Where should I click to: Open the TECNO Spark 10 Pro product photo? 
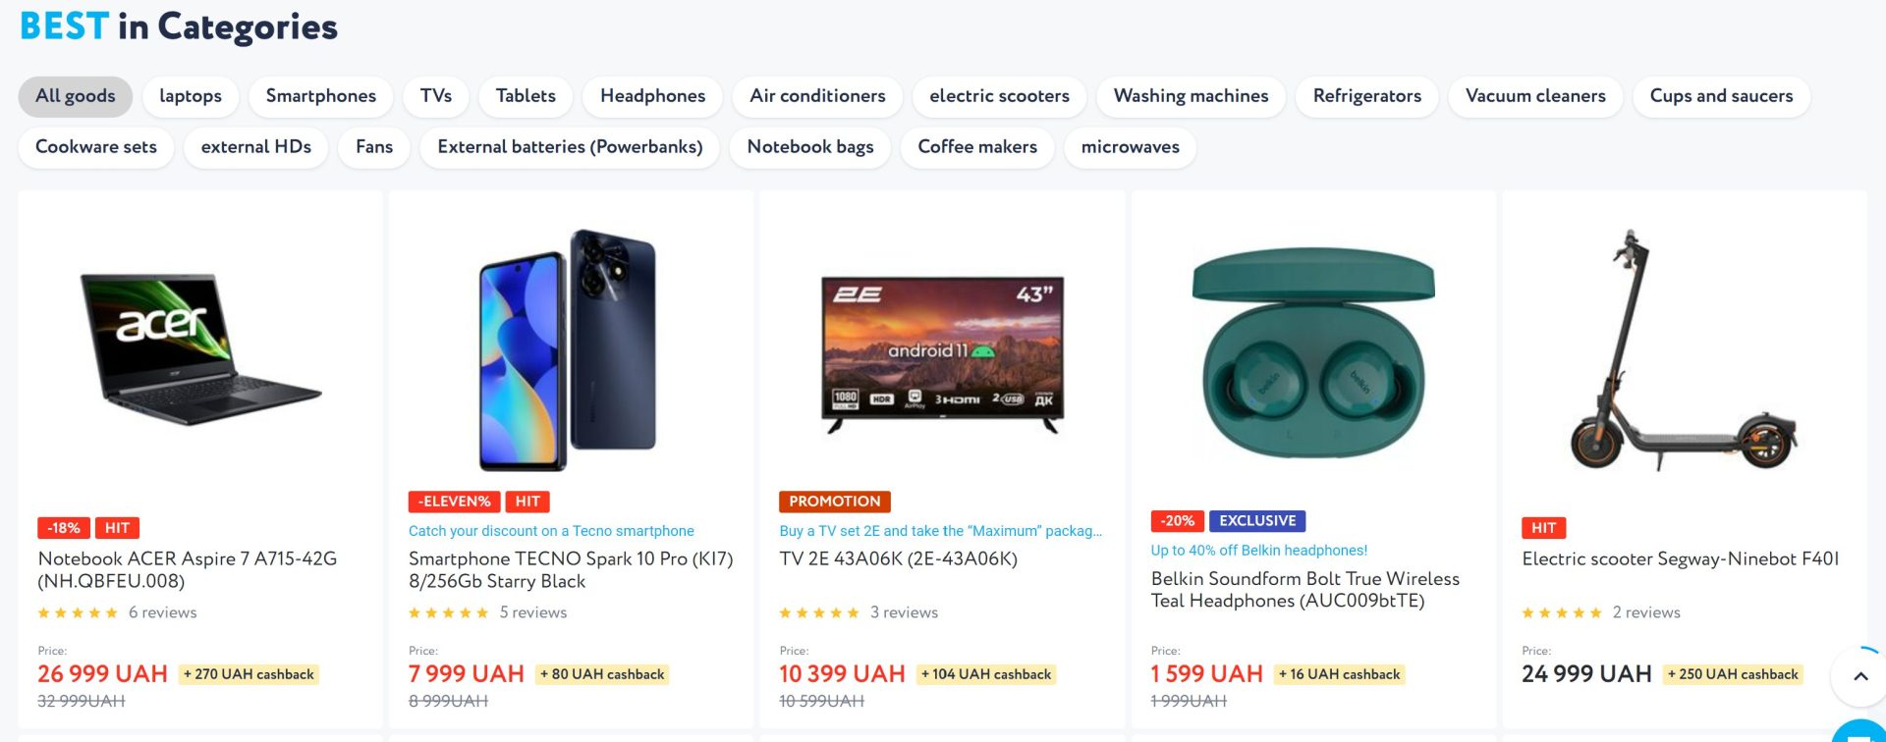(x=570, y=350)
